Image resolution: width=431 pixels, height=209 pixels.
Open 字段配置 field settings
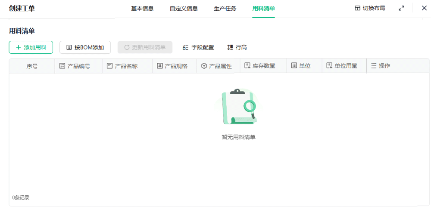pyautogui.click(x=198, y=47)
